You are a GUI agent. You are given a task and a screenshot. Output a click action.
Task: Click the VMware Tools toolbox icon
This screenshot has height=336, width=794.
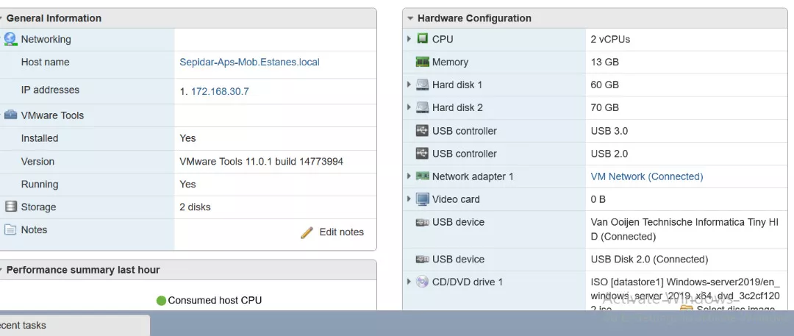pyautogui.click(x=10, y=115)
